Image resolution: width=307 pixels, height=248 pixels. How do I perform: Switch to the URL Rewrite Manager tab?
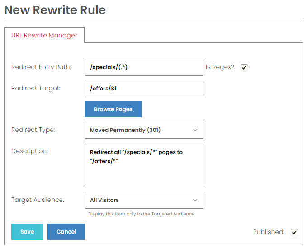(44, 35)
